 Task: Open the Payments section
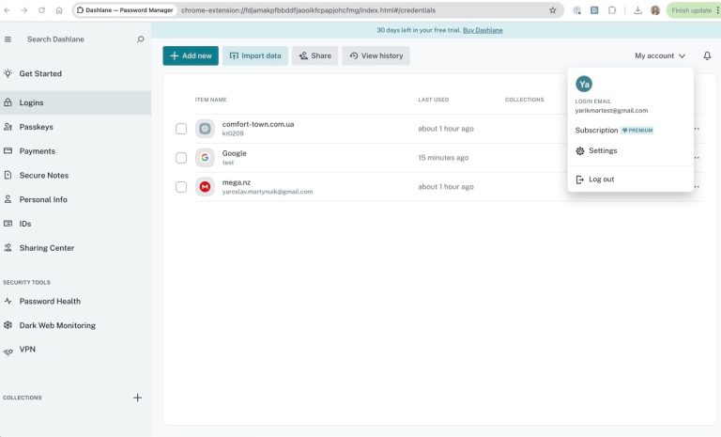[x=75, y=151]
